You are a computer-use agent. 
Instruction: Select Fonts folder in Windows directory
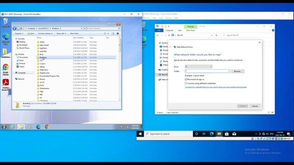point(42,85)
